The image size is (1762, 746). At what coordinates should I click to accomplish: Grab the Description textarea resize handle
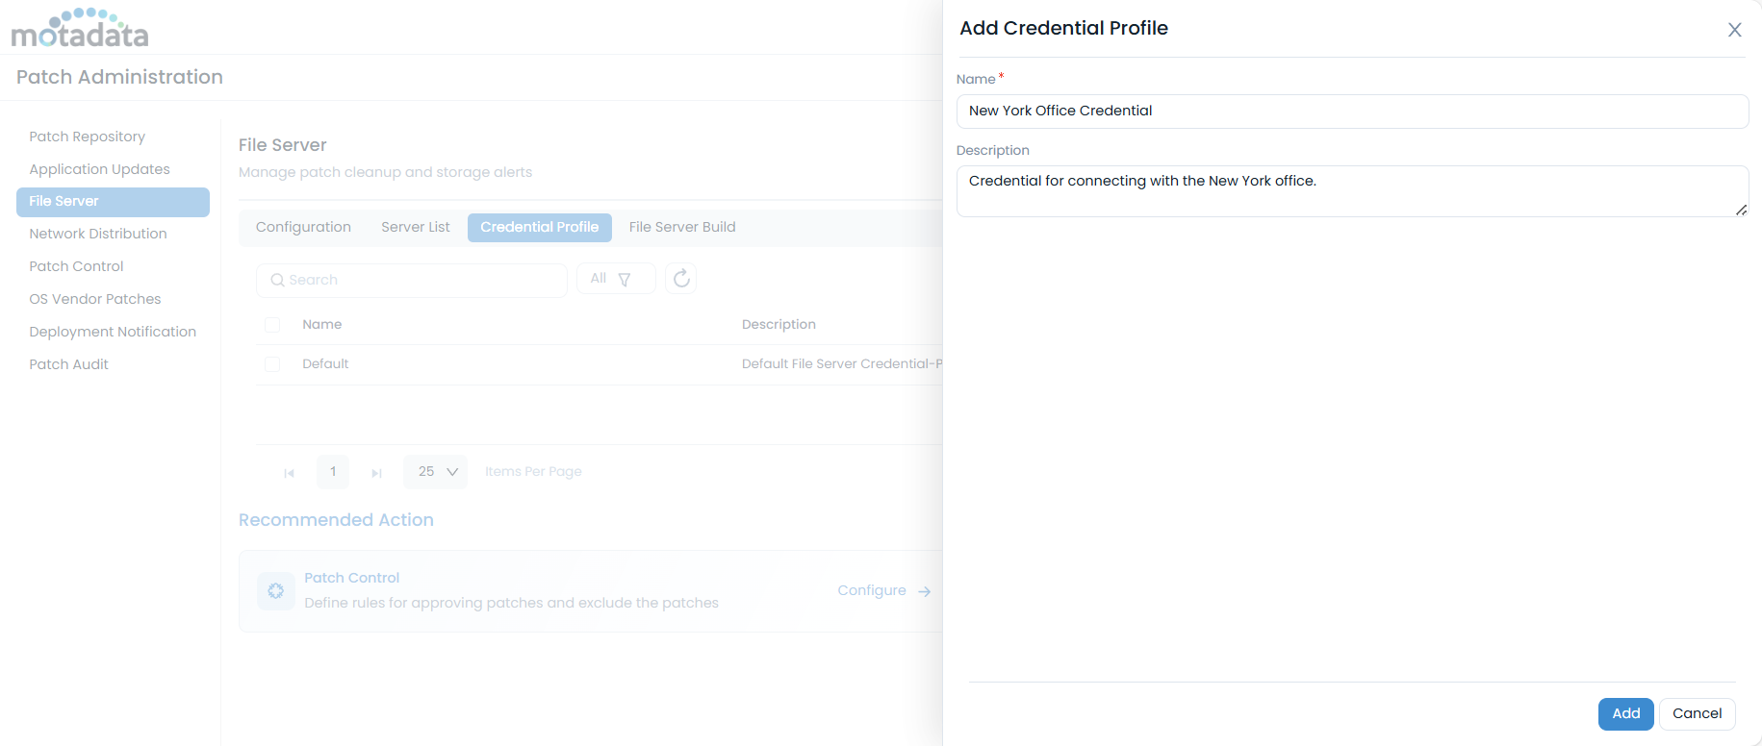point(1741,210)
